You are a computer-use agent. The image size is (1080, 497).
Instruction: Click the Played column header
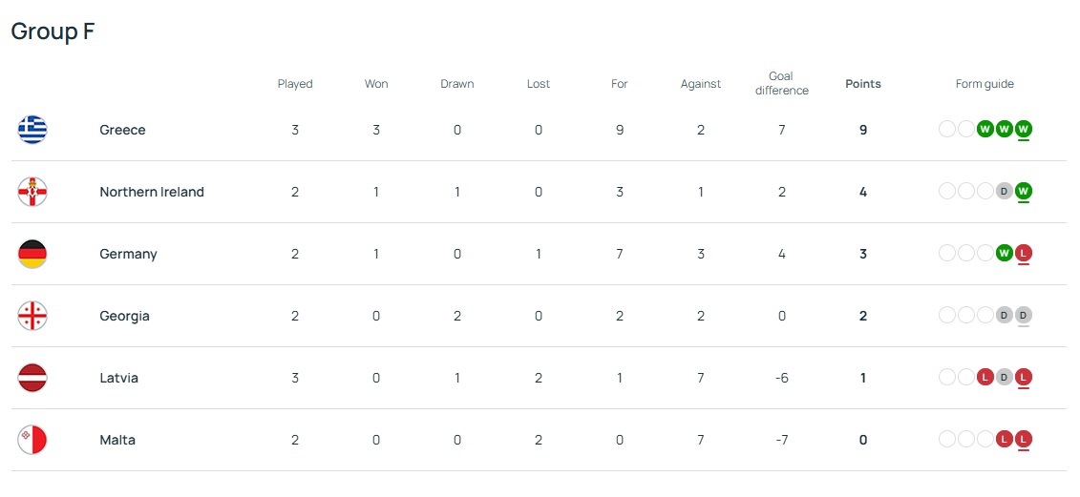pos(295,84)
